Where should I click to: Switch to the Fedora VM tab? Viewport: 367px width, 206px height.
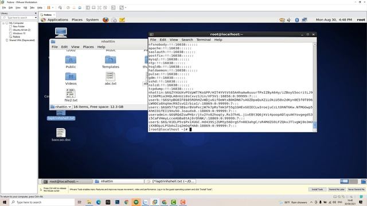(48, 15)
